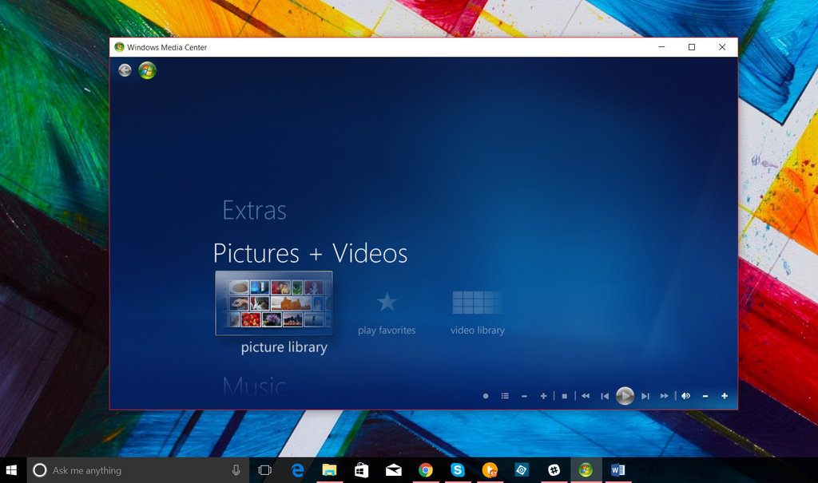The width and height of the screenshot is (818, 483).
Task: Skip to the previous item
Action: pyautogui.click(x=605, y=395)
